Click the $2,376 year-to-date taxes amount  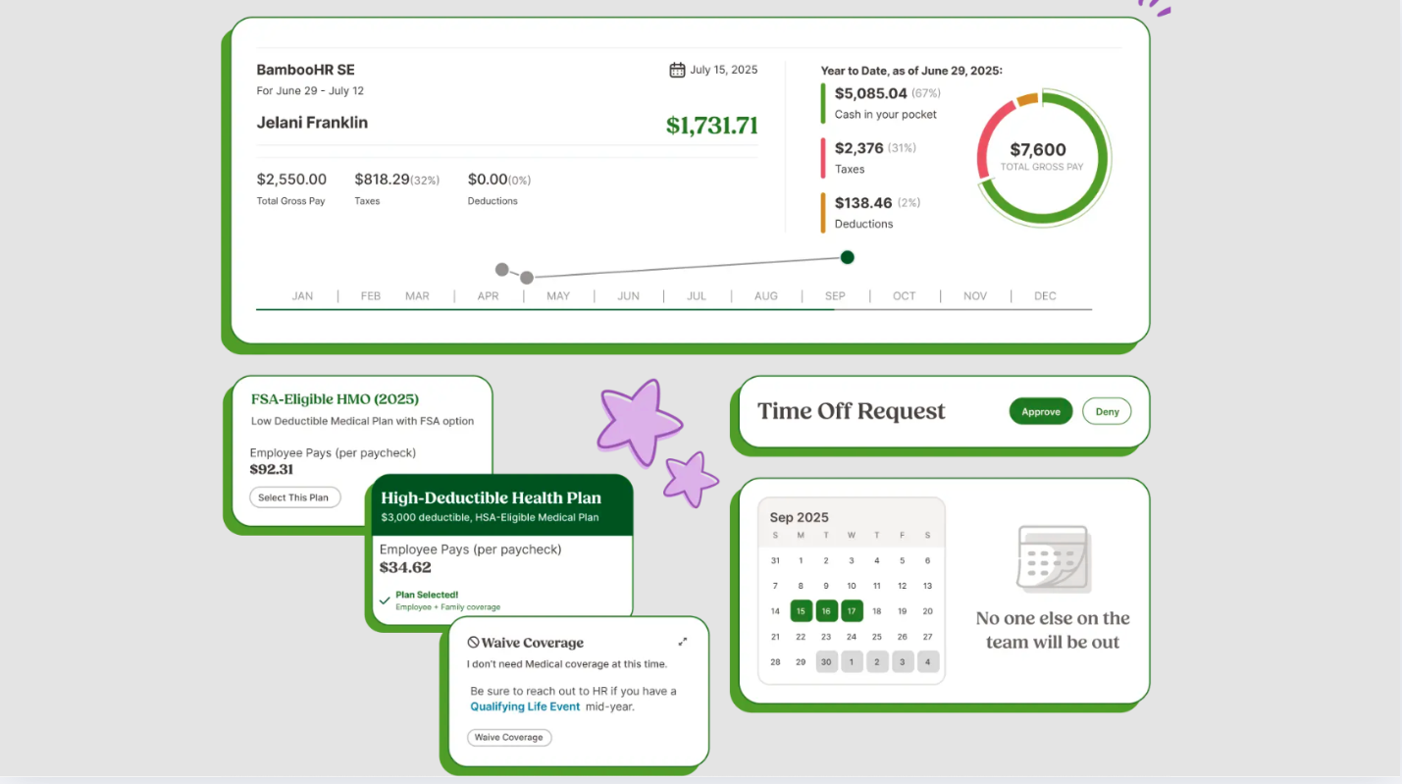[859, 148]
